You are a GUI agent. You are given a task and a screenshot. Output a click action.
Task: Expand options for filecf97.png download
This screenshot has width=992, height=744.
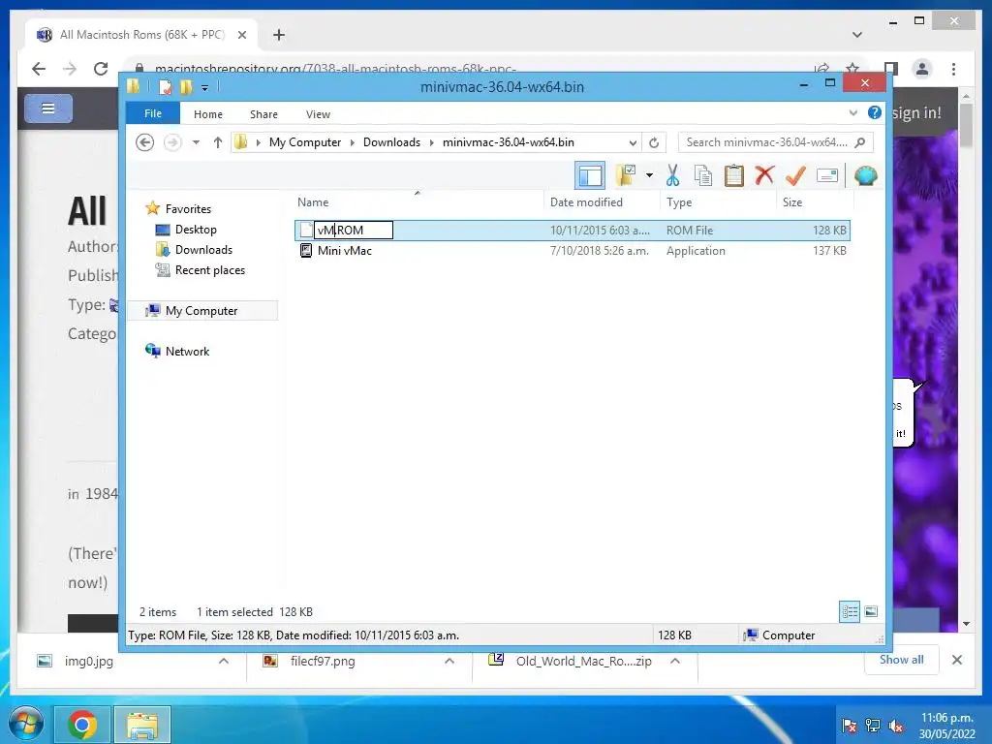449,661
